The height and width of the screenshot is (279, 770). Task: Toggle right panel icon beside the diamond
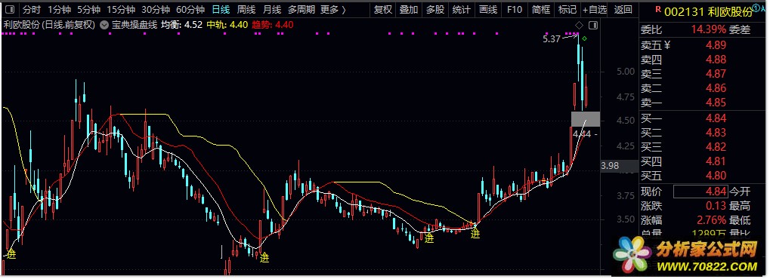tap(593, 25)
